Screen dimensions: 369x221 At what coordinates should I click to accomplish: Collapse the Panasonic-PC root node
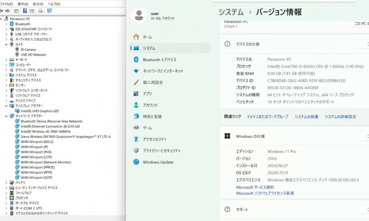coord(1,19)
